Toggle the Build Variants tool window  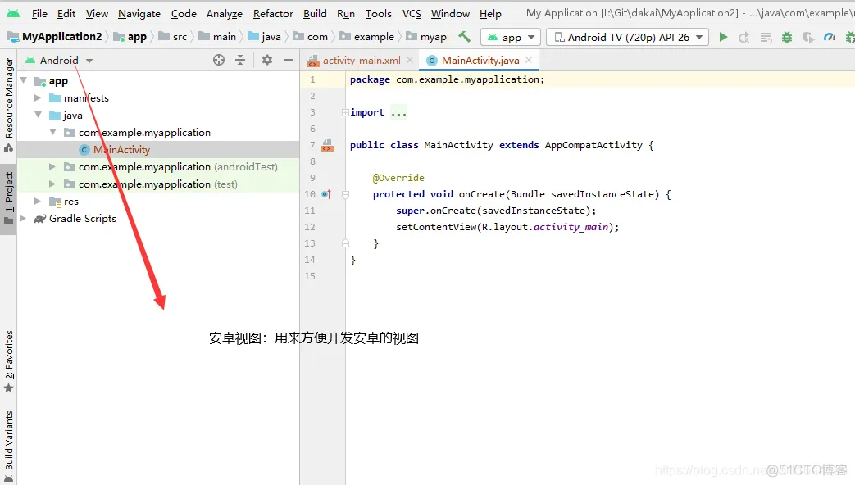[9, 446]
